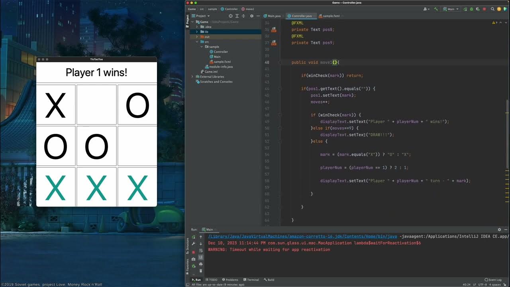Image resolution: width=510 pixels, height=287 pixels.
Task: Open the user account icon menu
Action: pyautogui.click(x=426, y=9)
